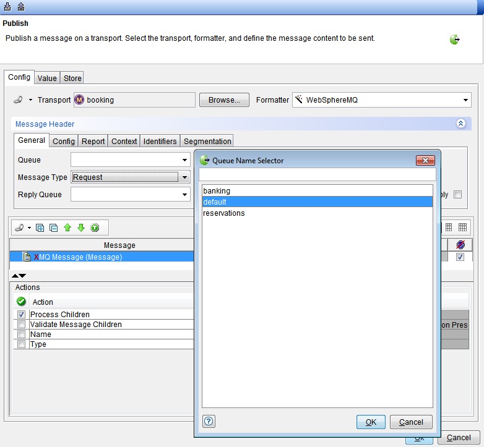This screenshot has width=484, height=447.
Task: Cancel the Queue Name Selector dialog
Action: [x=411, y=422]
